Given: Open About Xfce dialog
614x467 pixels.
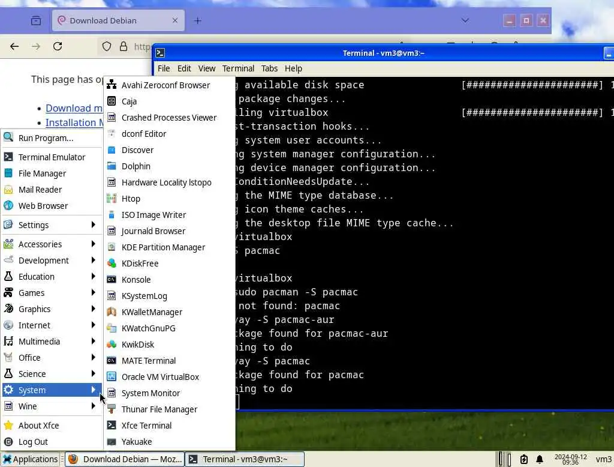Looking at the screenshot, I should click(x=52, y=426).
